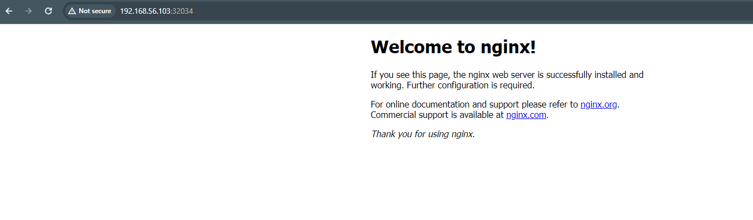Open the nginx.org documentation link
The width and height of the screenshot is (753, 220).
[x=599, y=104]
